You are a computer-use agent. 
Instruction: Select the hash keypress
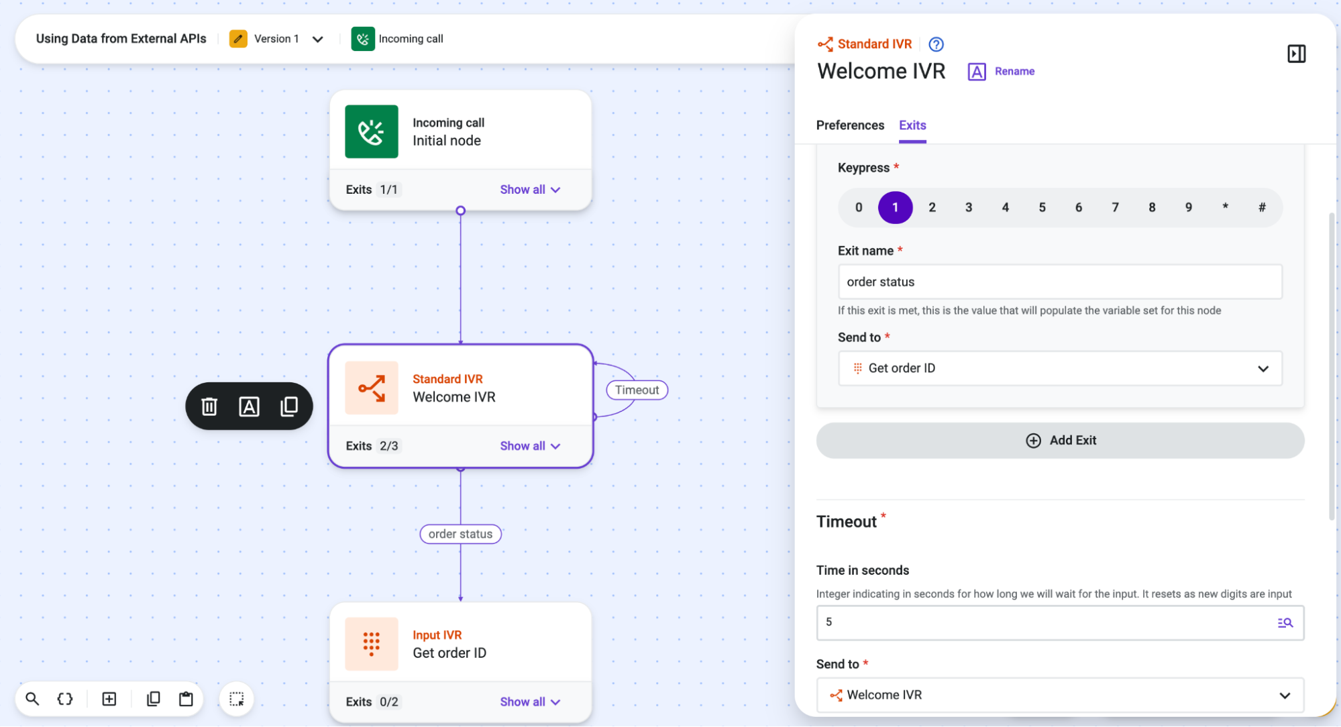tap(1262, 208)
